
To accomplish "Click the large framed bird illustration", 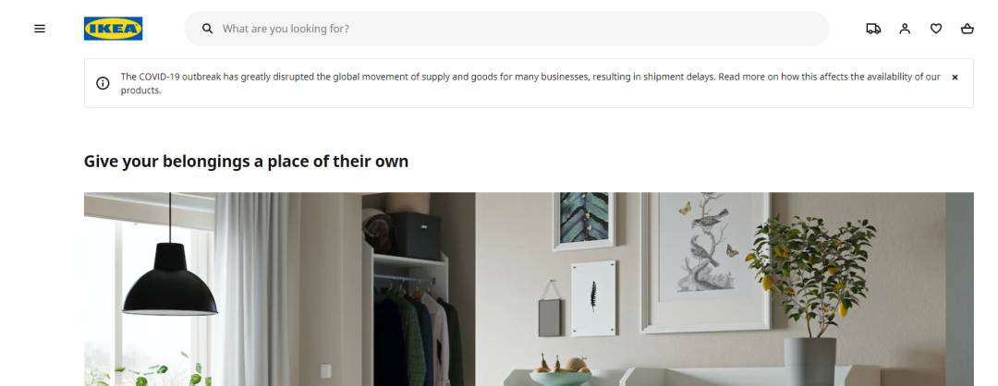I will pyautogui.click(x=705, y=262).
